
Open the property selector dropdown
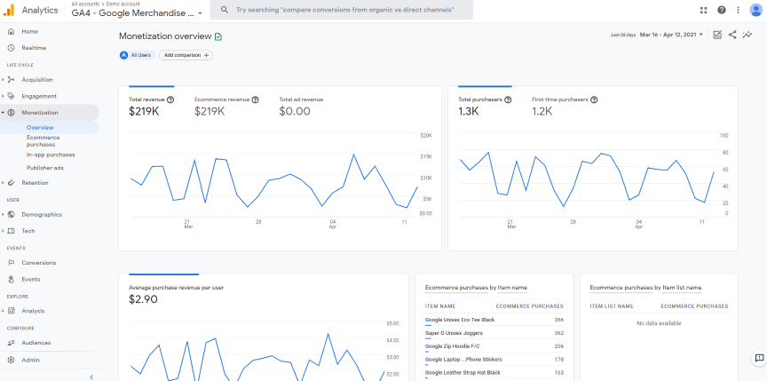click(x=137, y=13)
